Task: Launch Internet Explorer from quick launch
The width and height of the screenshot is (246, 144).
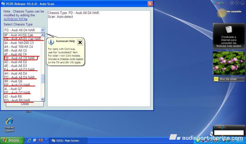Action: coord(29,140)
